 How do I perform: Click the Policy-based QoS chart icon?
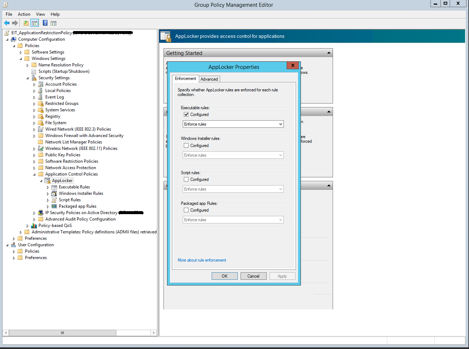pos(34,226)
